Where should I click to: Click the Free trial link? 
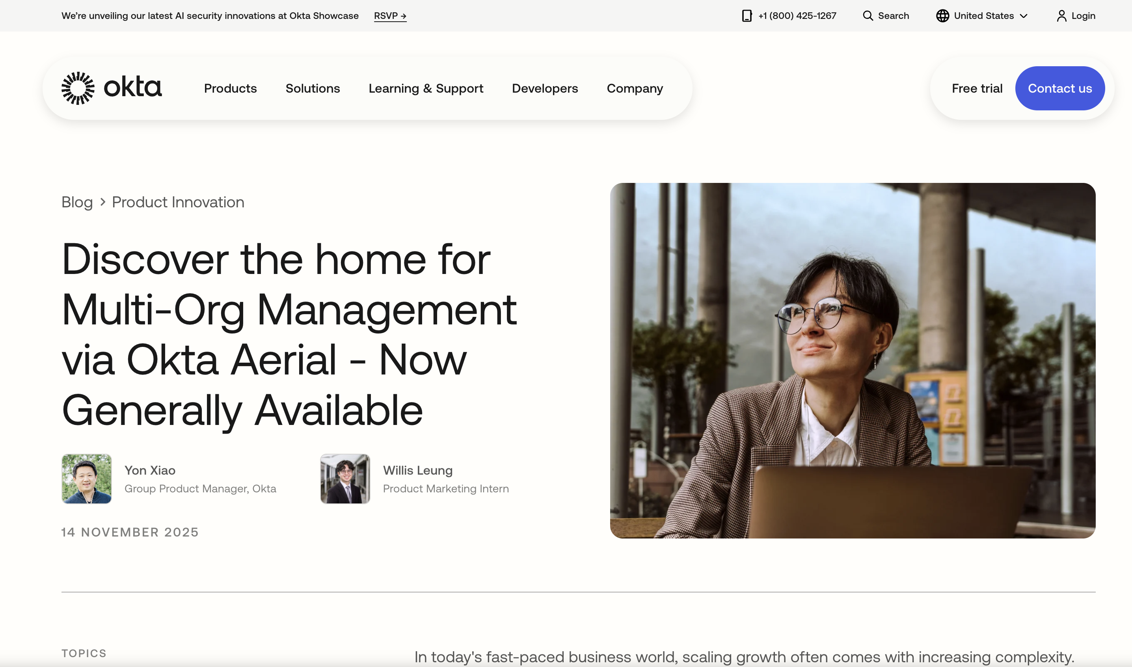(977, 88)
